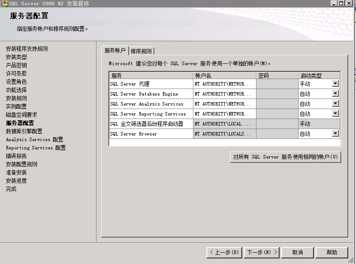Click the 服务 column header
Screen dimensions: 356x264
151,76
